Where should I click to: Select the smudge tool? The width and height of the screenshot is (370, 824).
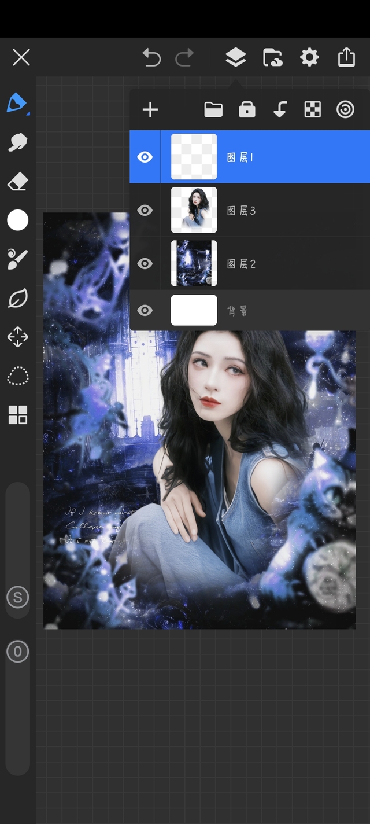point(17,142)
